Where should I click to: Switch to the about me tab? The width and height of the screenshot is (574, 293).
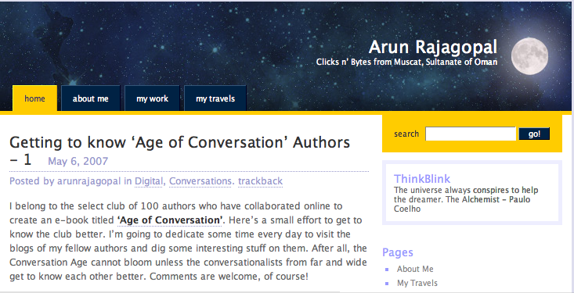click(x=90, y=98)
